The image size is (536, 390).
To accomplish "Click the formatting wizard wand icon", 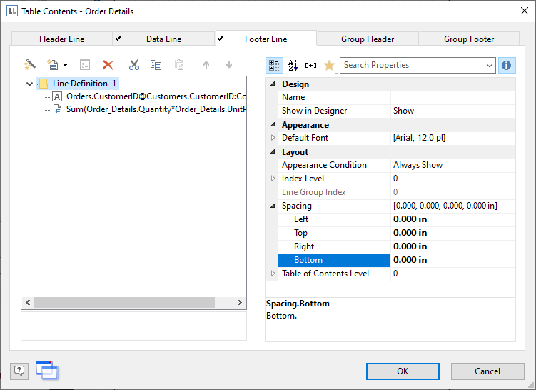I will pos(30,65).
